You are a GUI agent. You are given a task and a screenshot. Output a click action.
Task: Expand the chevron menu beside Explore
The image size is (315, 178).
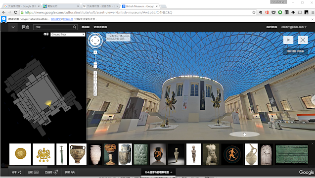13,27
